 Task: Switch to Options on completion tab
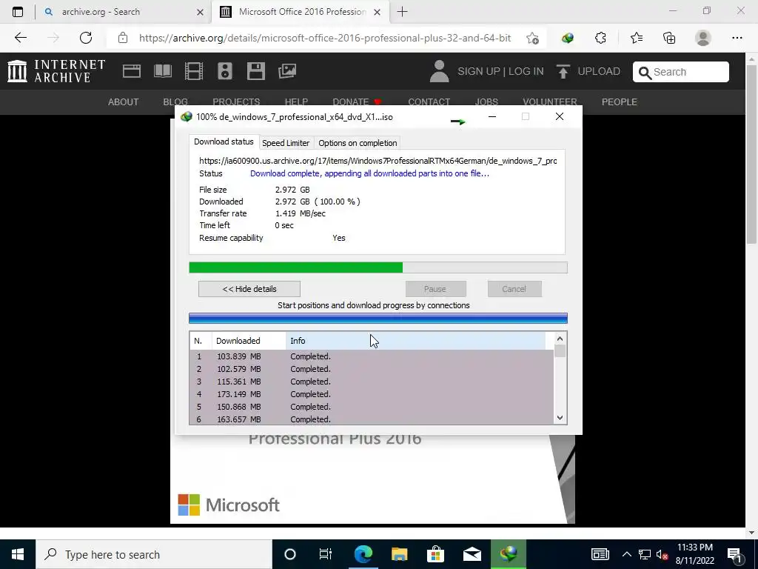click(x=358, y=143)
